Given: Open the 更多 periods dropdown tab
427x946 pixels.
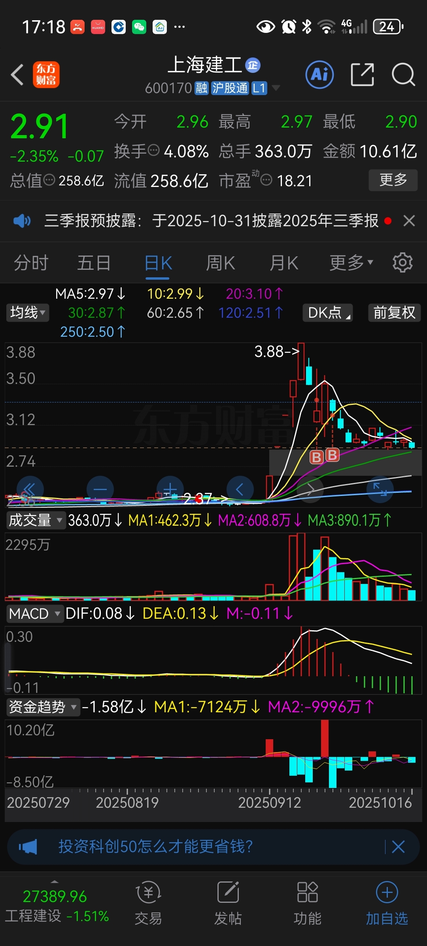Looking at the screenshot, I should click(x=351, y=262).
